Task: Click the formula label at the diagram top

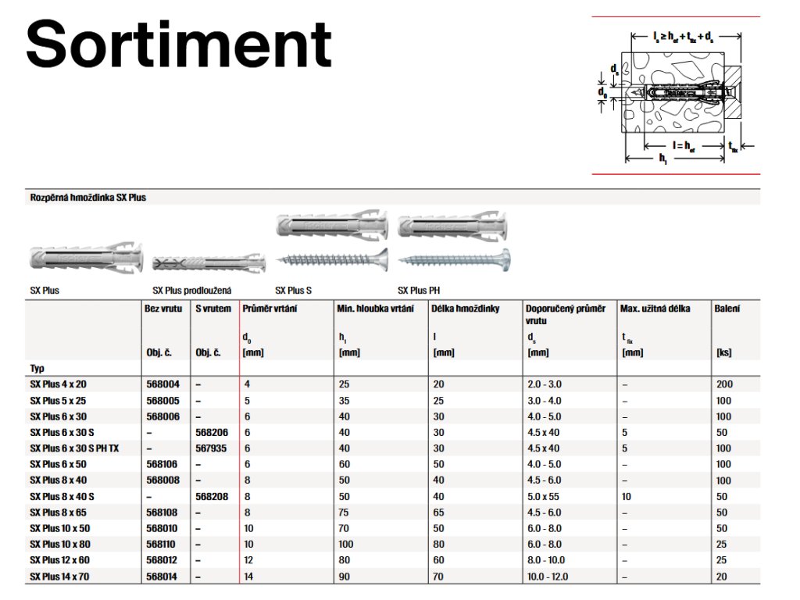Action: point(684,37)
